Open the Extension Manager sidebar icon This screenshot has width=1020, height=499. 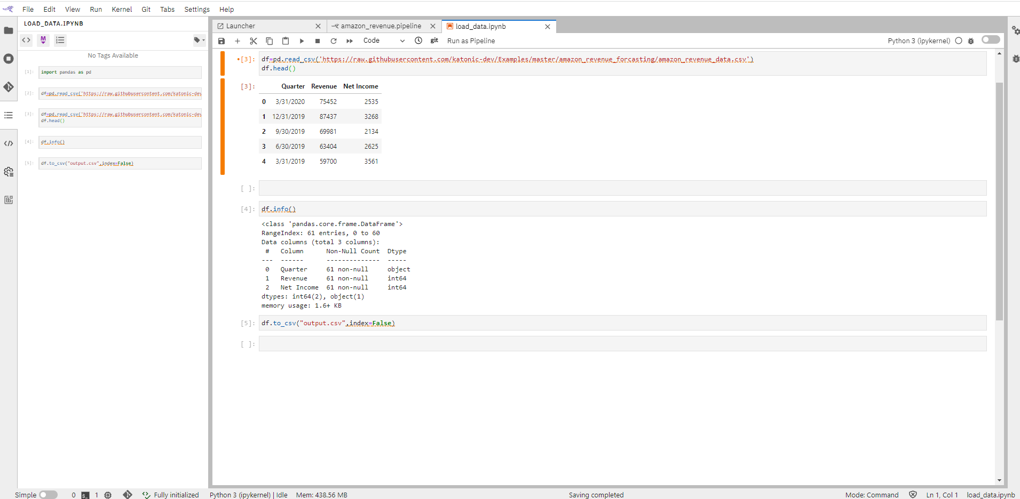pyautogui.click(x=9, y=200)
